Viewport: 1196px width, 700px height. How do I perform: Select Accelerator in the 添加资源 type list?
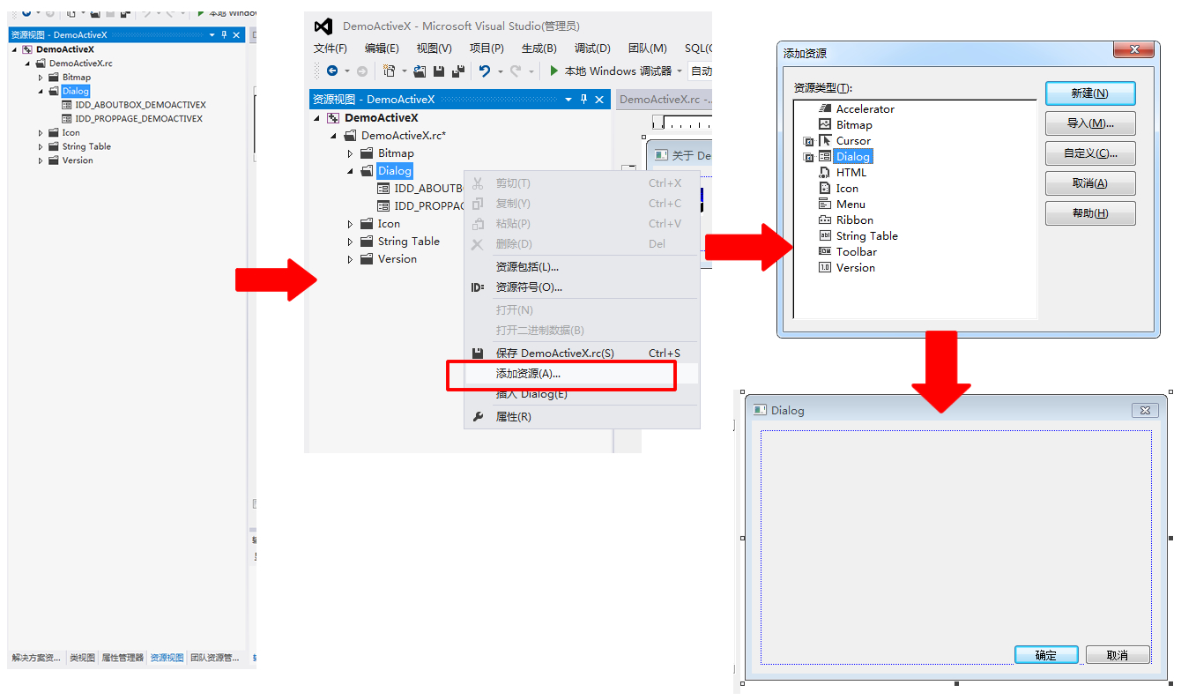point(865,108)
